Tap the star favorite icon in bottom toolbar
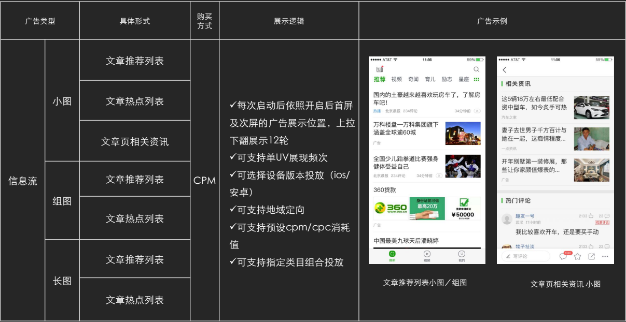 pyautogui.click(x=578, y=255)
